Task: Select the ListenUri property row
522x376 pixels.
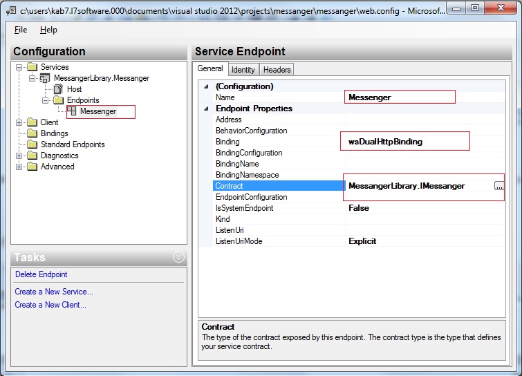Action: (x=359, y=230)
